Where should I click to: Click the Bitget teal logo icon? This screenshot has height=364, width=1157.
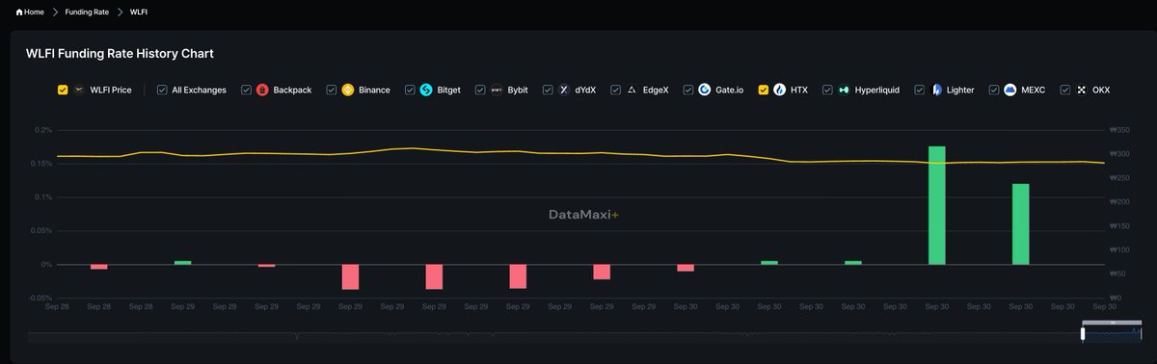coord(426,90)
